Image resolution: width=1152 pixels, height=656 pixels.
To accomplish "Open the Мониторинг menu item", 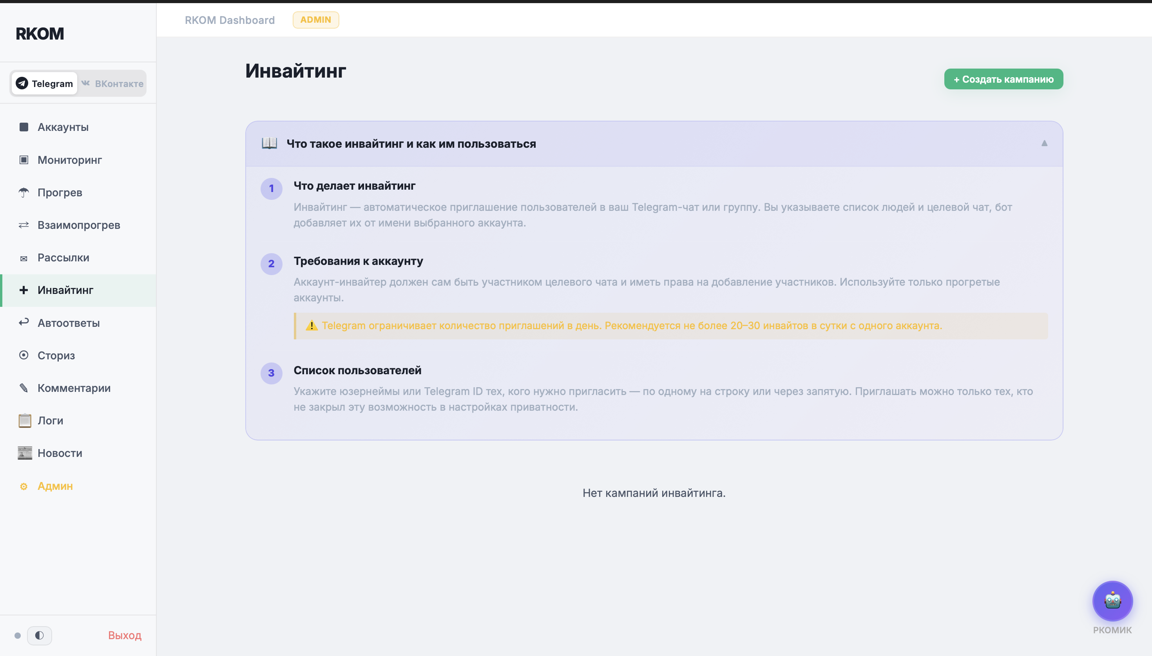I will coord(78,160).
